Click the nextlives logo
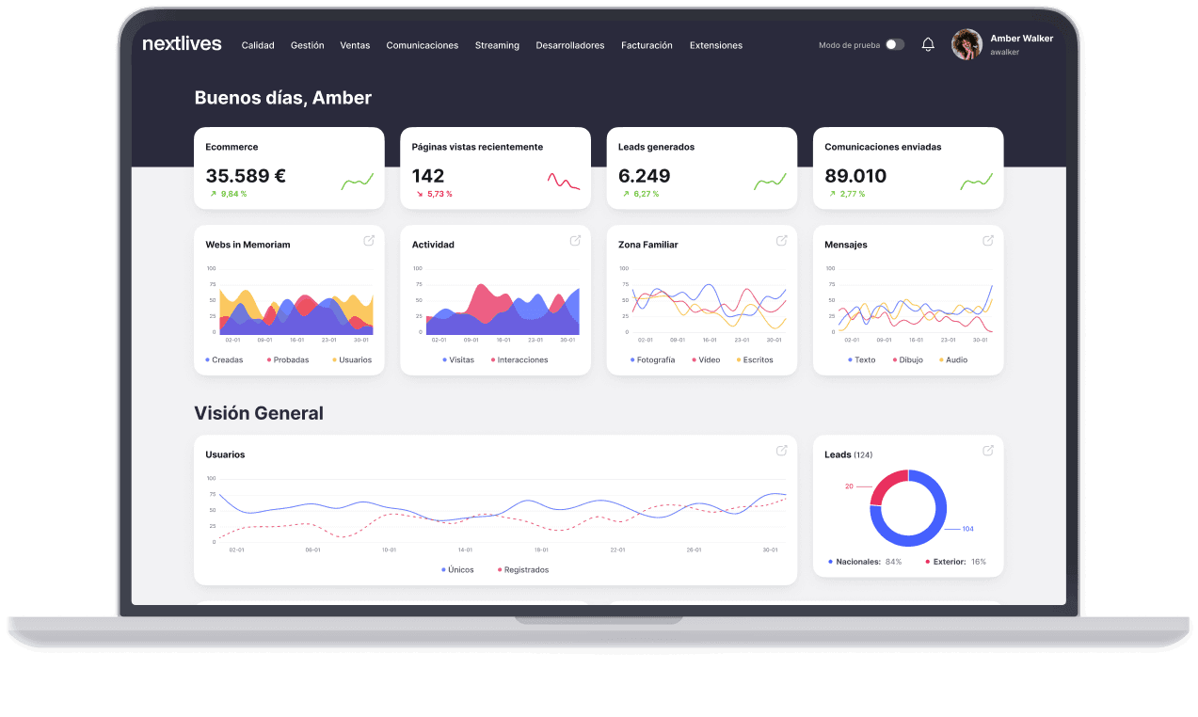The width and height of the screenshot is (1198, 717). (x=182, y=44)
